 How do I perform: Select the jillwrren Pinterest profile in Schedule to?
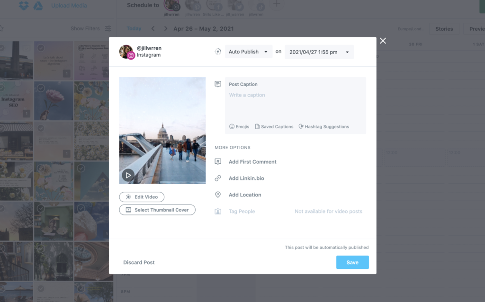[x=192, y=8]
